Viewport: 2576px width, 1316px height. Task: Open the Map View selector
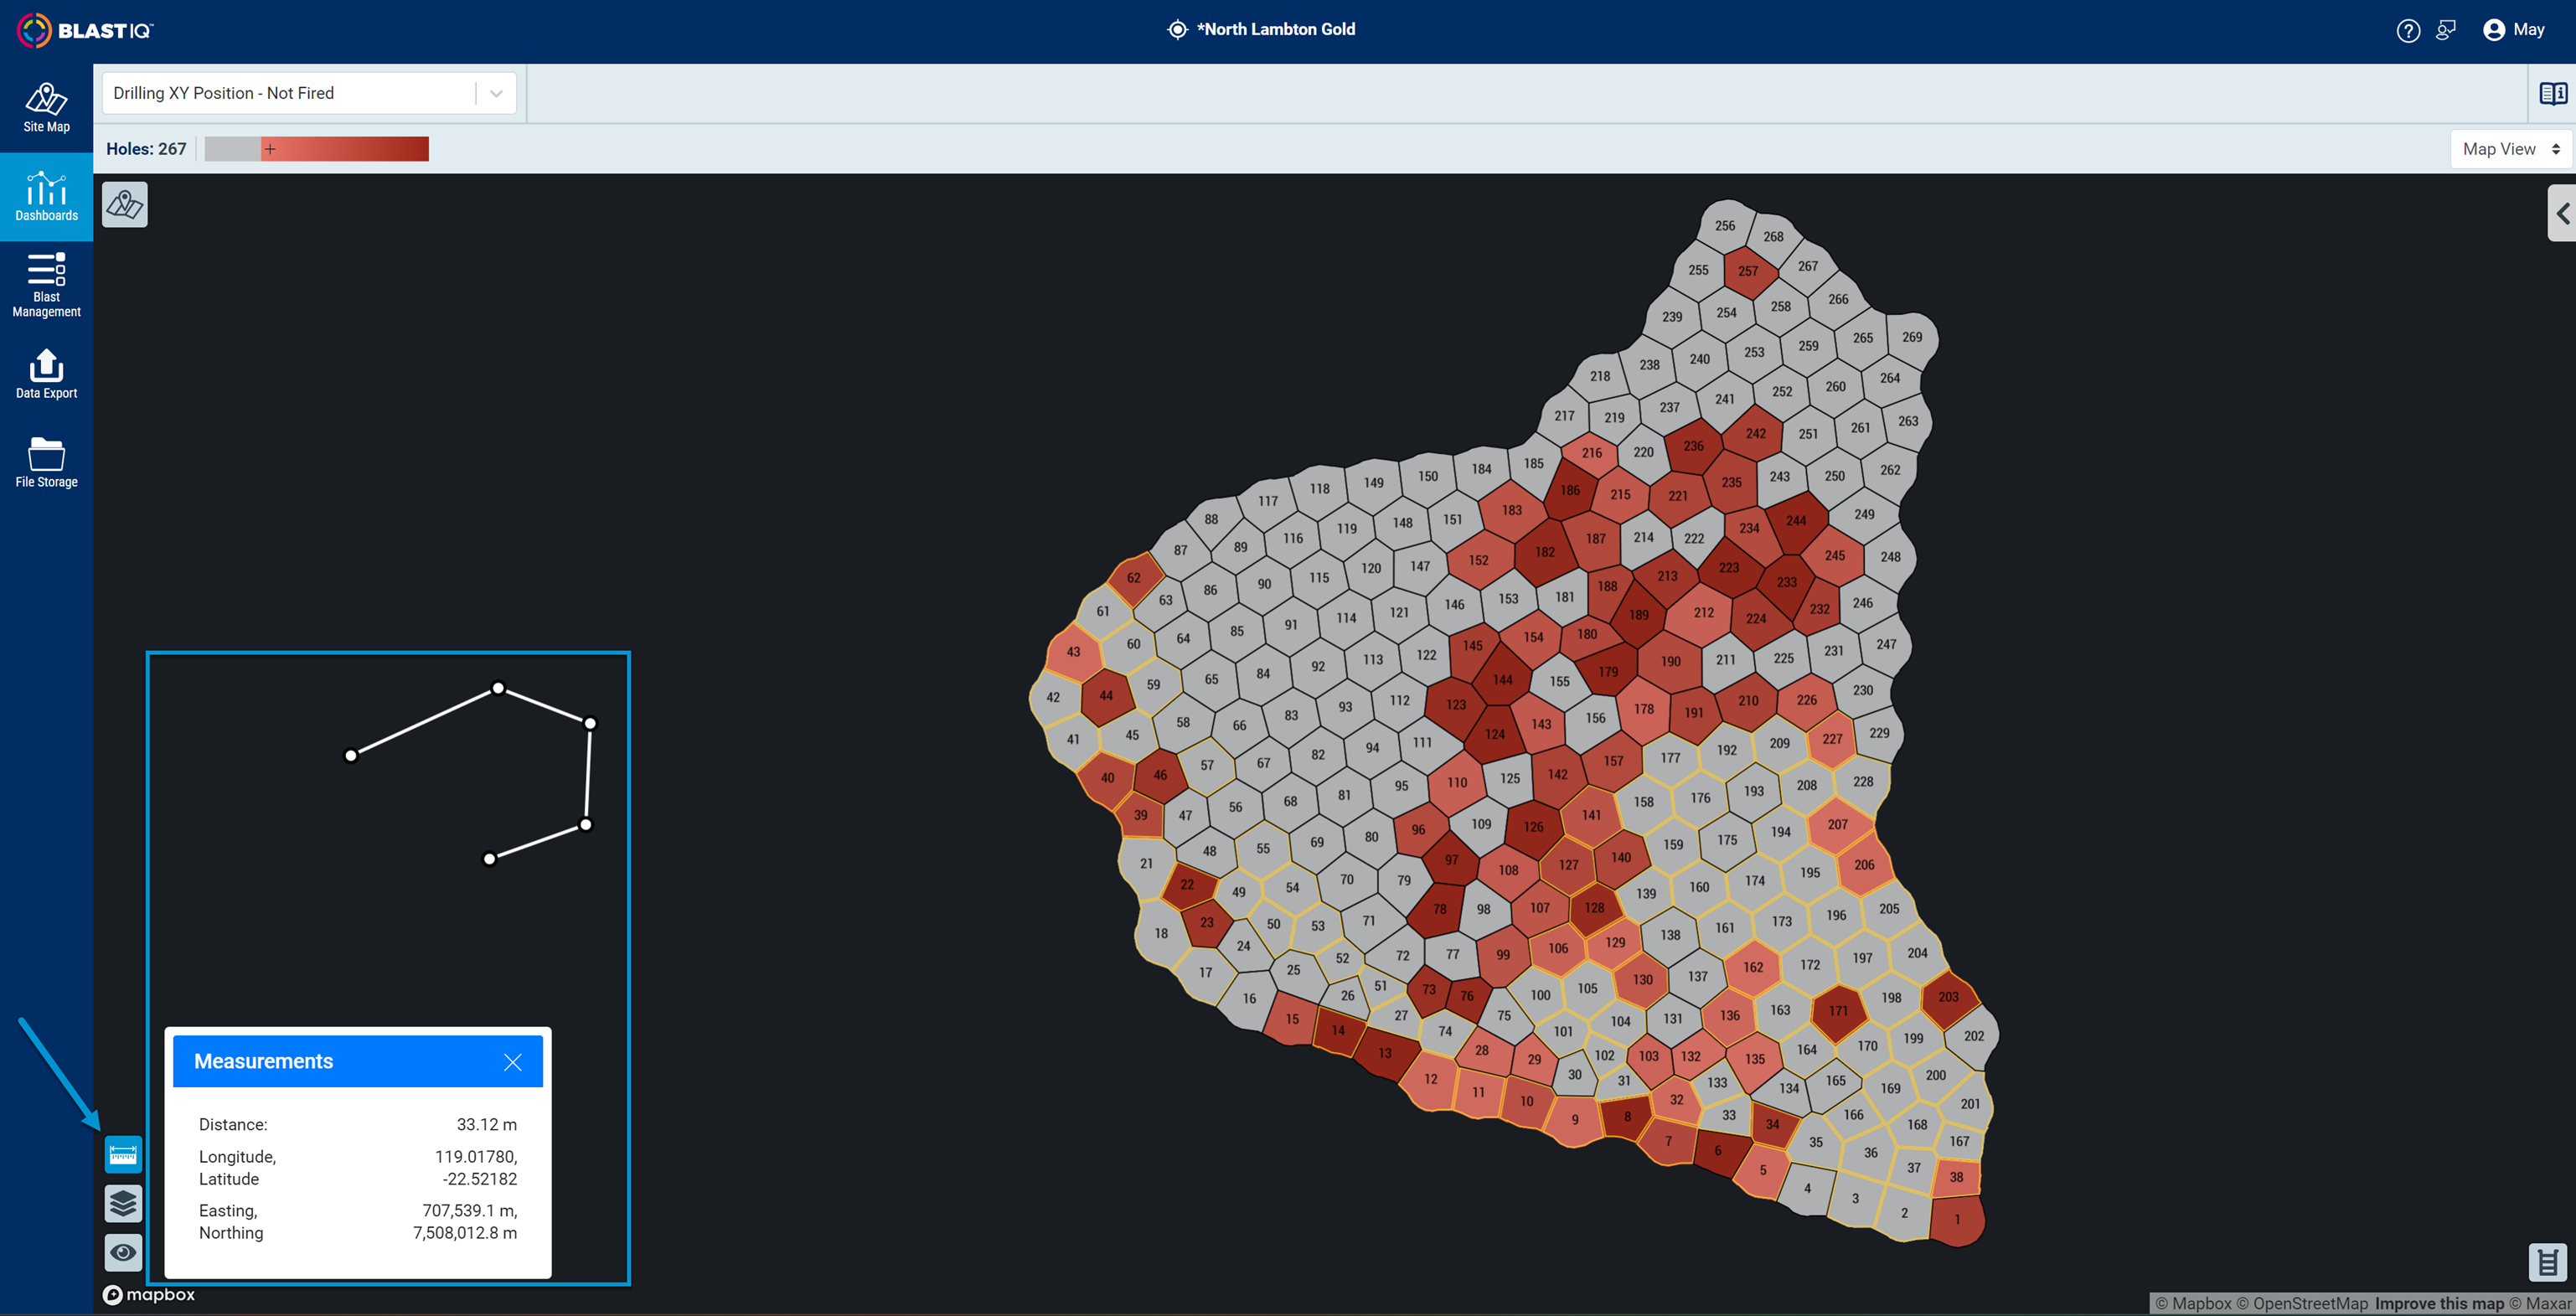[x=2511, y=149]
